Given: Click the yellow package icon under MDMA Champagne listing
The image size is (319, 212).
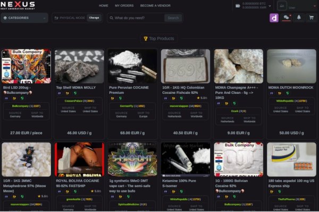Looking at the screenshot, I should pos(226,103).
